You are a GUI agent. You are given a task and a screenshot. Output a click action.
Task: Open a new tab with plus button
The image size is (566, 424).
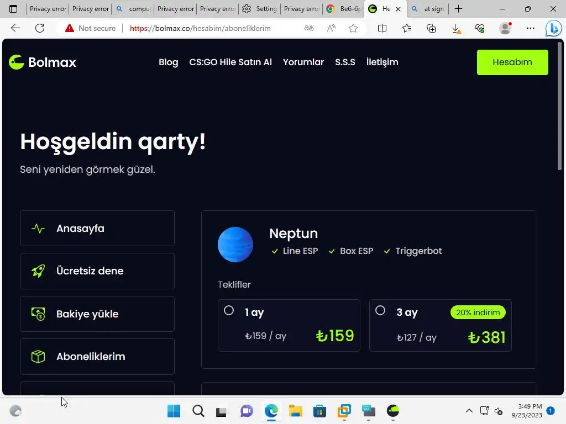(x=458, y=9)
